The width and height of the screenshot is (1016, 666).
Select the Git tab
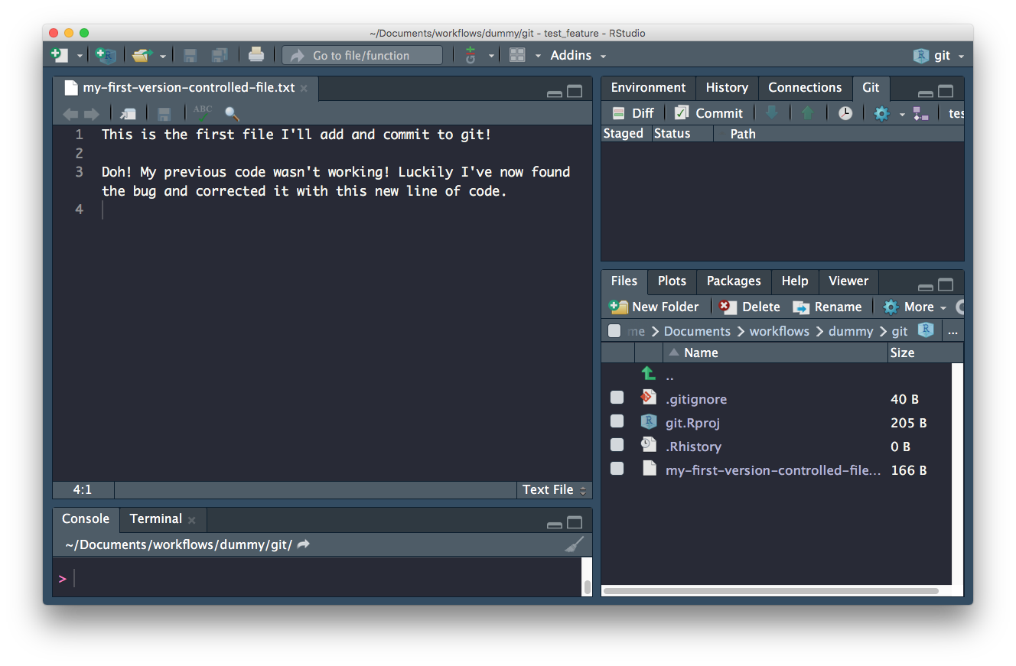[871, 87]
